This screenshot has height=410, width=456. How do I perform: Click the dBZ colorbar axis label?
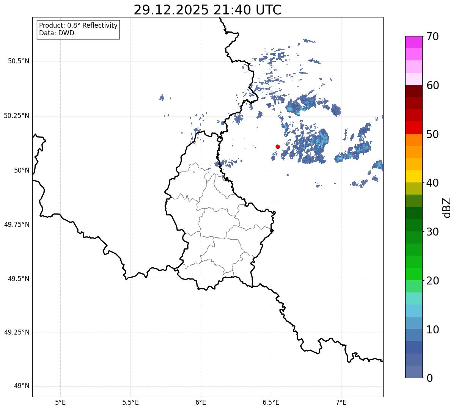(x=447, y=207)
